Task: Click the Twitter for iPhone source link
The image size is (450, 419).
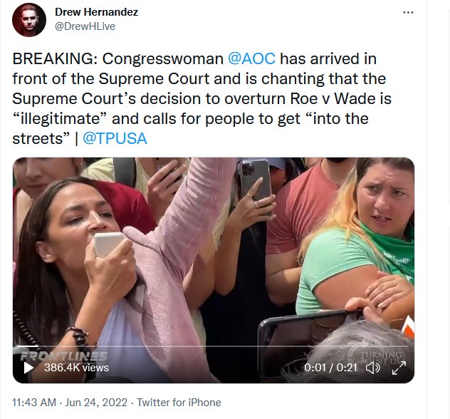Action: tap(179, 403)
